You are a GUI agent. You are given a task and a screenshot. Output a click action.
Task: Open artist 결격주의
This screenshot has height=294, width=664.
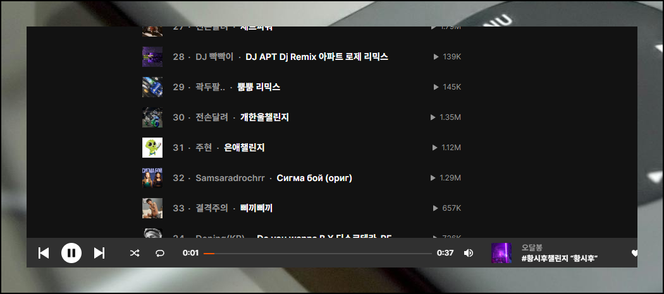pos(212,208)
